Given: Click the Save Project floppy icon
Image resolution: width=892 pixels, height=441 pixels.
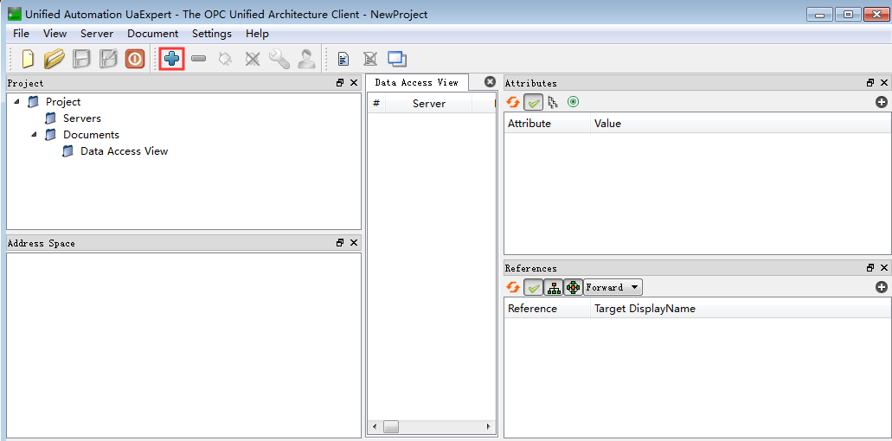Looking at the screenshot, I should [82, 59].
